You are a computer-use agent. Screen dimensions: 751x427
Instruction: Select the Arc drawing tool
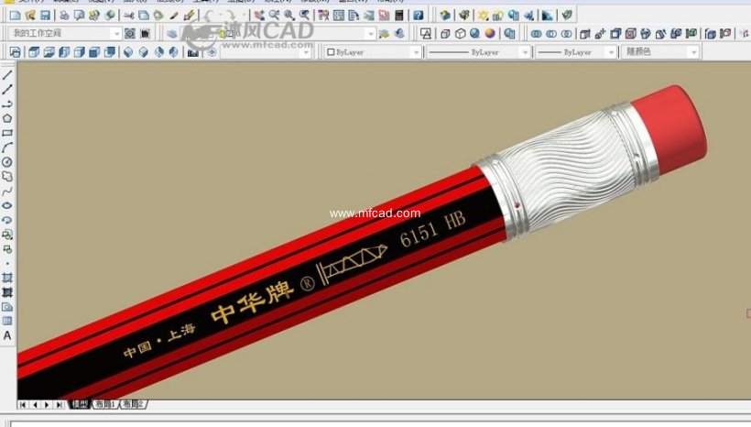7,148
